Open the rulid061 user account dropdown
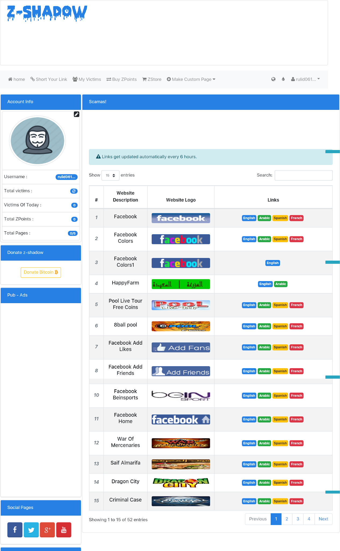Image resolution: width=340 pixels, height=551 pixels. click(306, 79)
